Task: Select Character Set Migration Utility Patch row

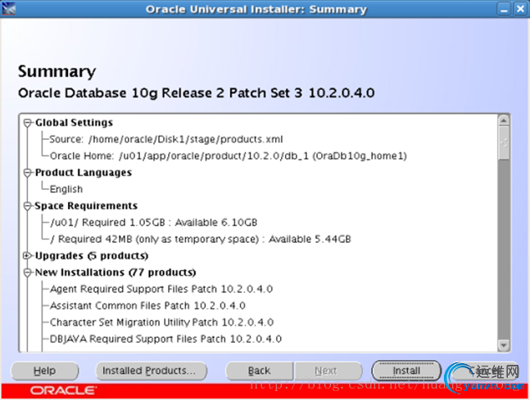Action: [x=161, y=322]
